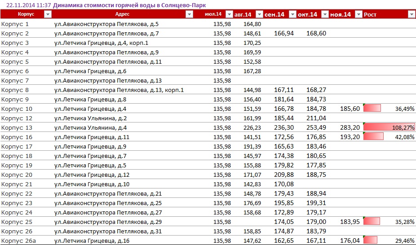Viewport: 416px width, 245px height.
Task: Select cell value 183,79
Action: point(316,231)
